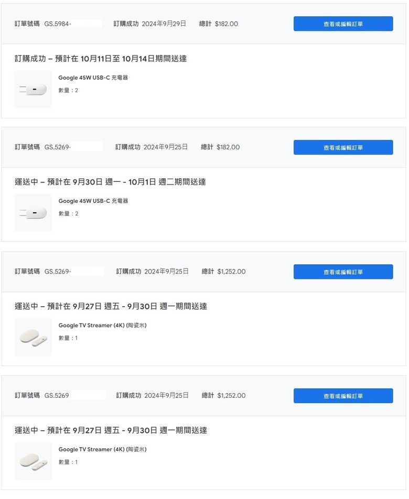Open the charger thumbnail in the September 25 order

[33, 213]
